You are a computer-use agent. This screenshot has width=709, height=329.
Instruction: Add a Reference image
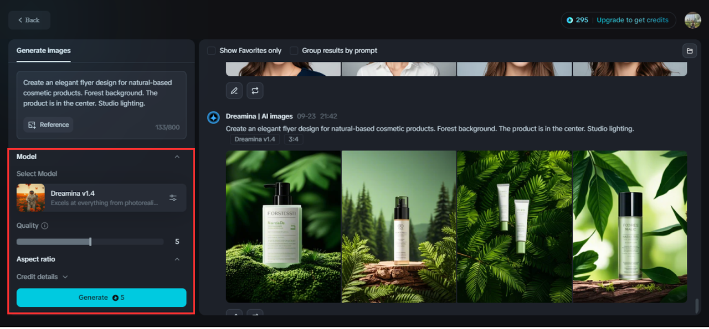pyautogui.click(x=48, y=125)
